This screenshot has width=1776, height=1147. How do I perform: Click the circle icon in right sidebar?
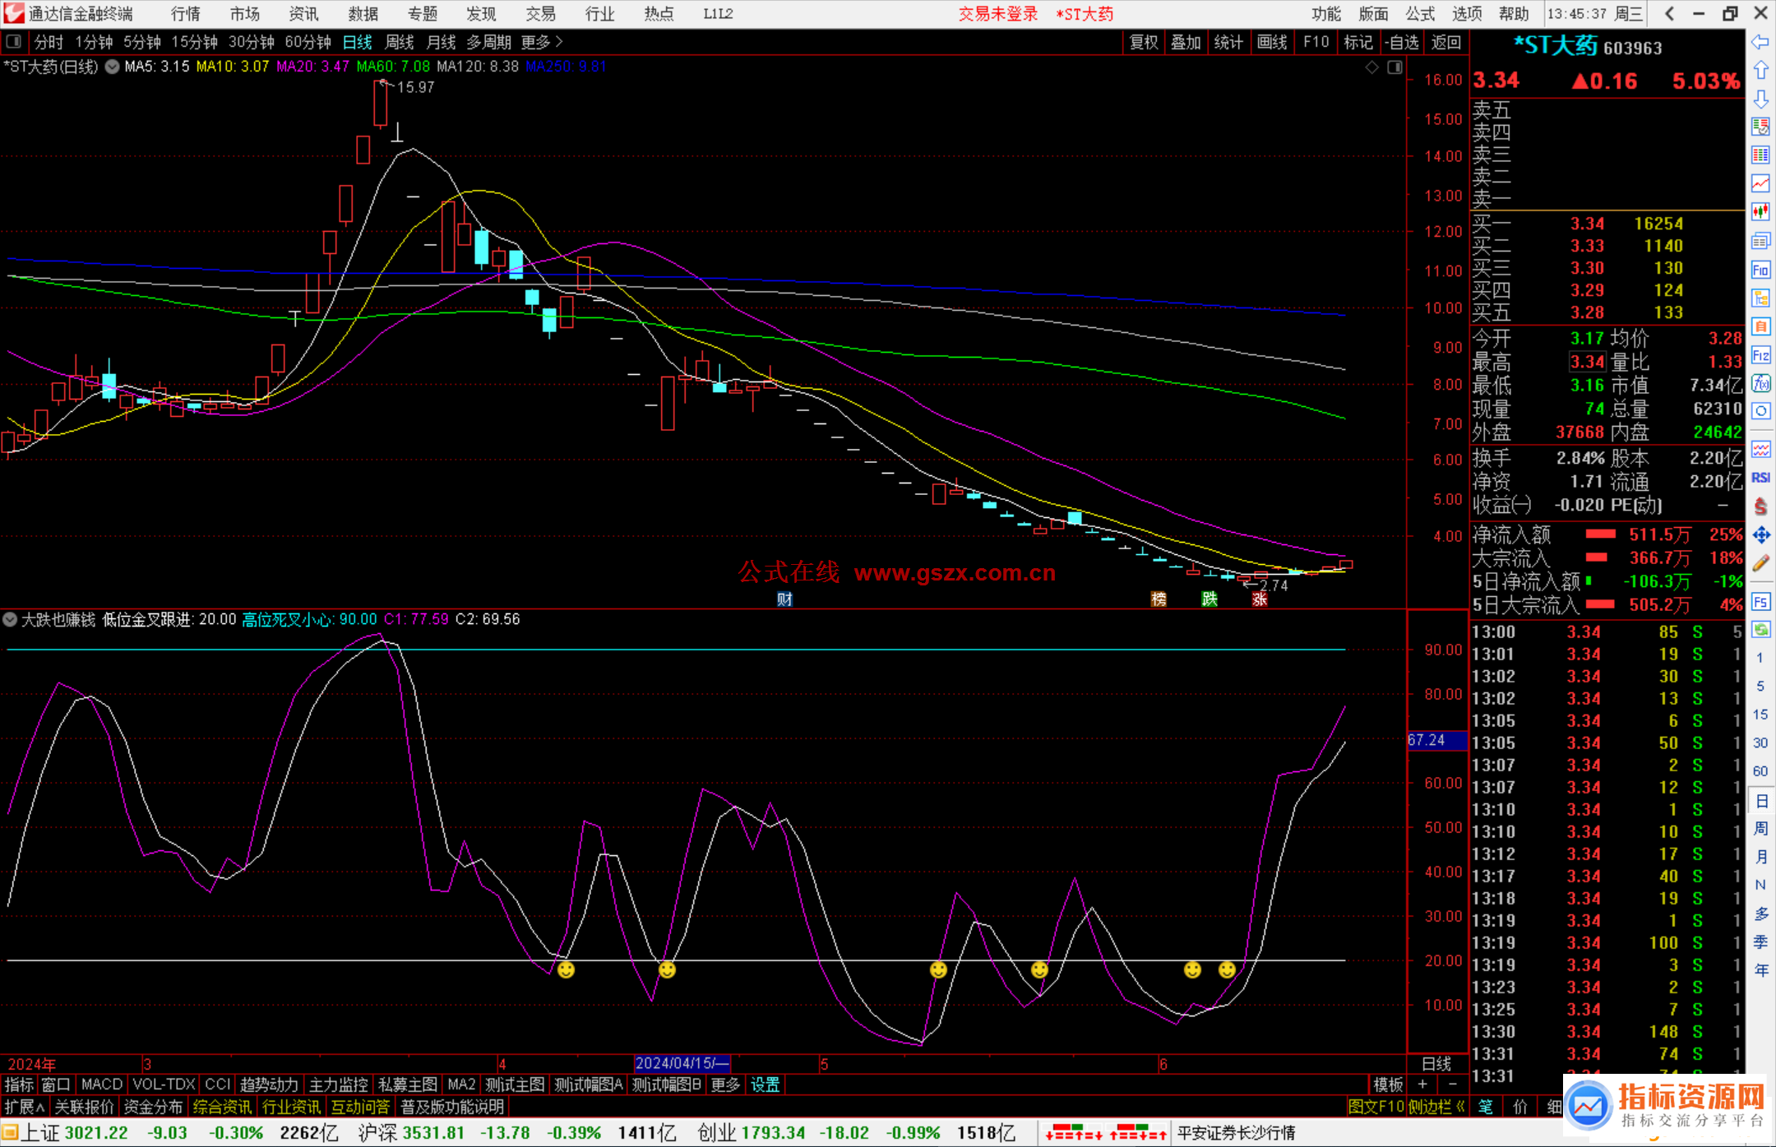click(1760, 411)
